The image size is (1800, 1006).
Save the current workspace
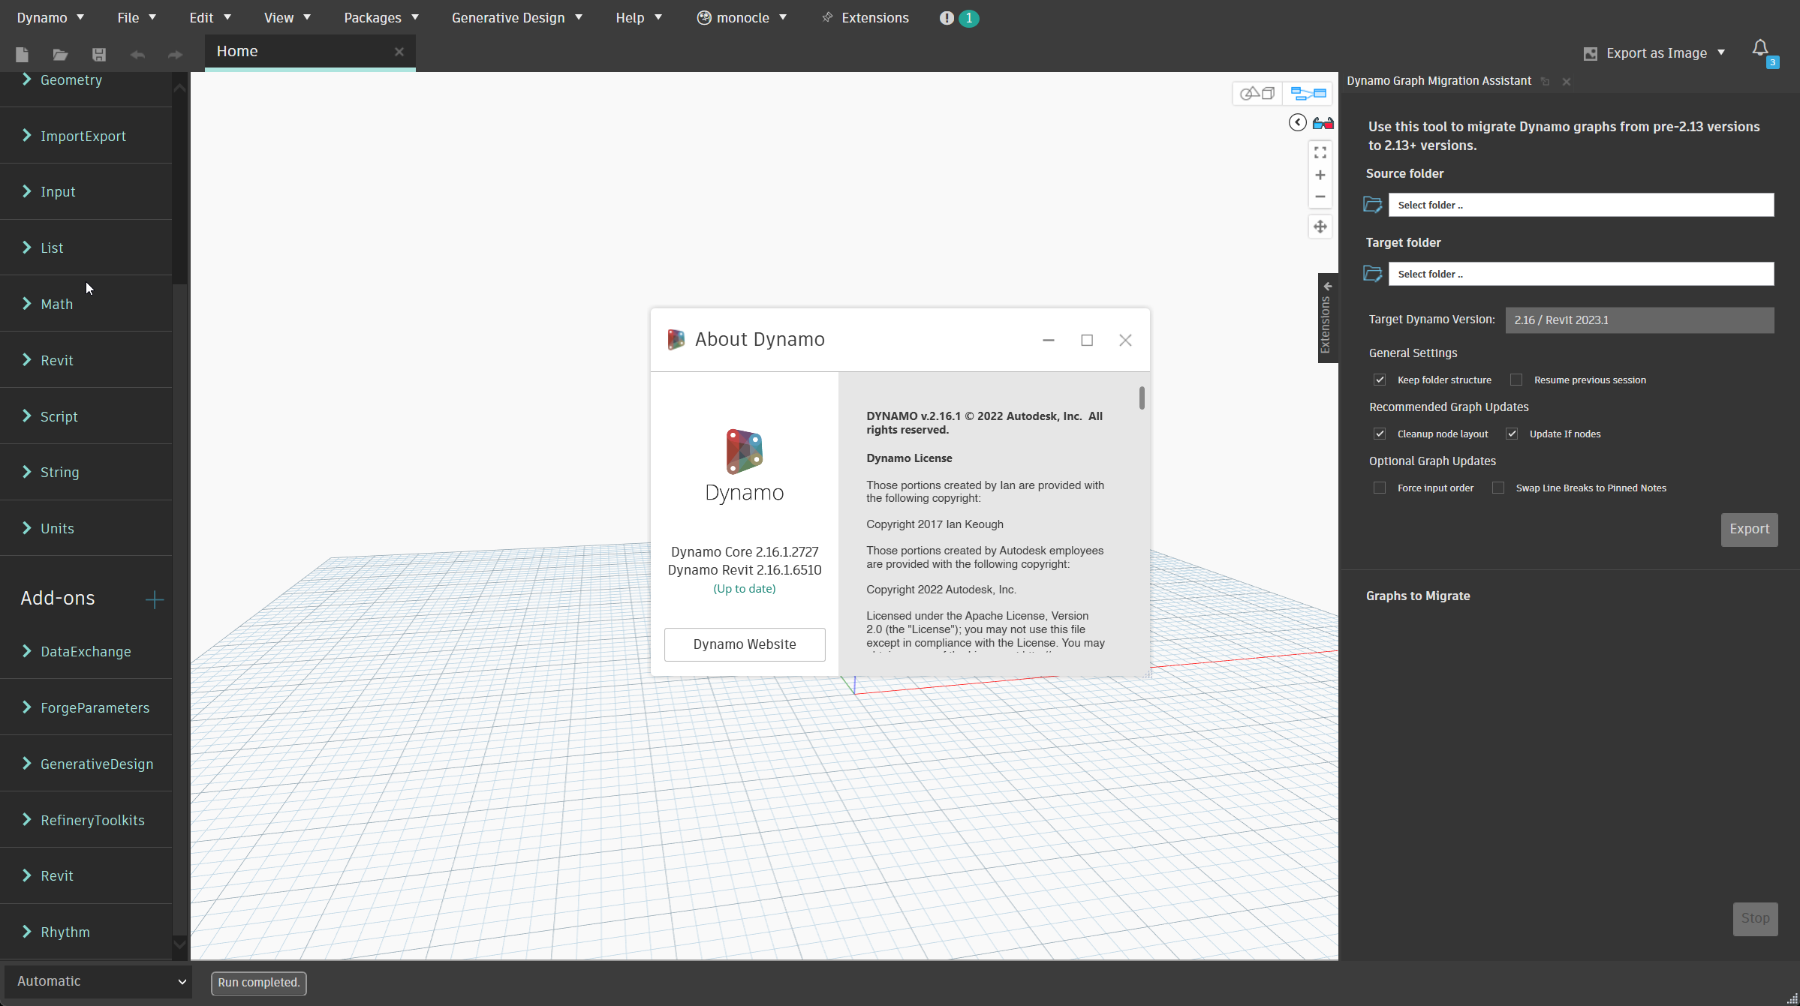pyautogui.click(x=98, y=55)
